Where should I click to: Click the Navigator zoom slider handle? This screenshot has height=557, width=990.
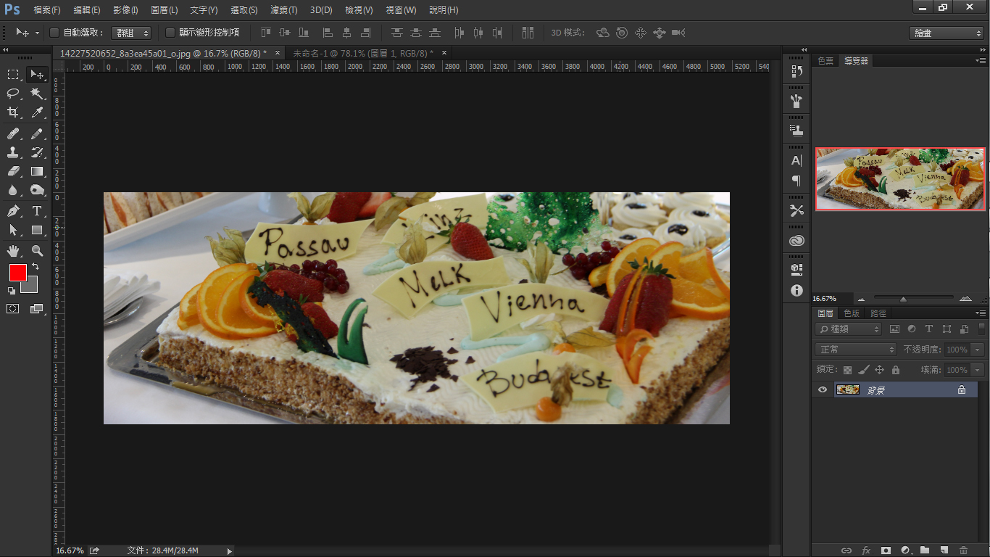[x=903, y=299]
